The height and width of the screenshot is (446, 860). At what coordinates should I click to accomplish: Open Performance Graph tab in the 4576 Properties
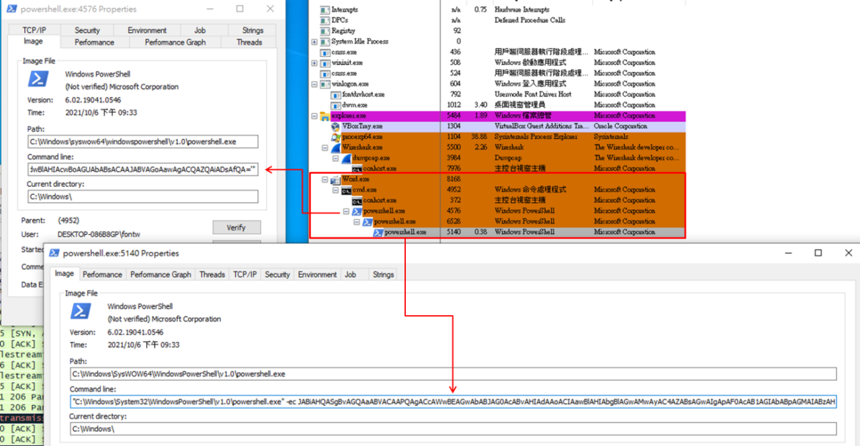(175, 42)
